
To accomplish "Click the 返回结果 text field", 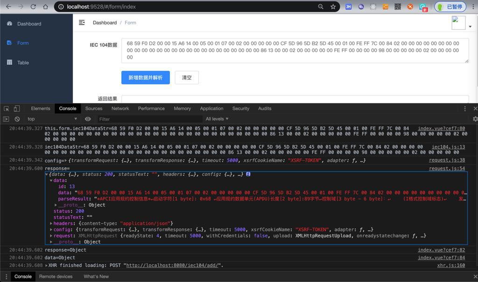I will [295, 99].
